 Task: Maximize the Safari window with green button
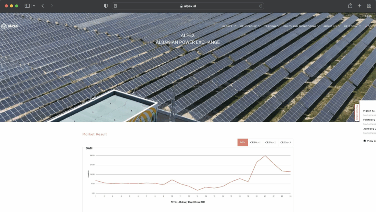click(17, 6)
